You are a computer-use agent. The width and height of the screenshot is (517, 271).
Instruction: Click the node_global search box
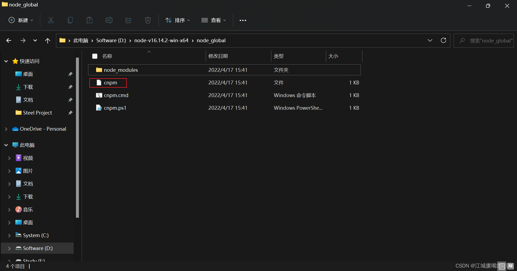pos(484,41)
